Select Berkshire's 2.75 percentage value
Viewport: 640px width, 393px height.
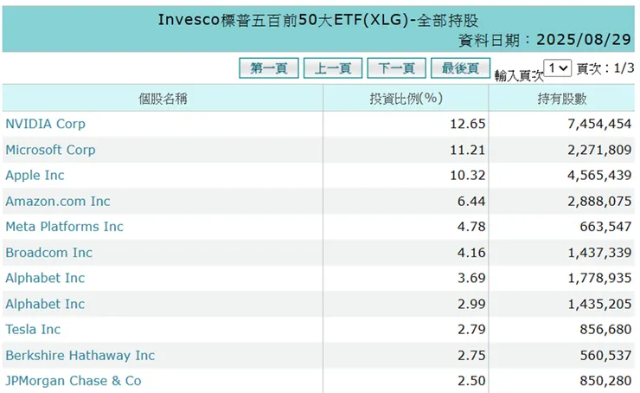[x=471, y=356]
